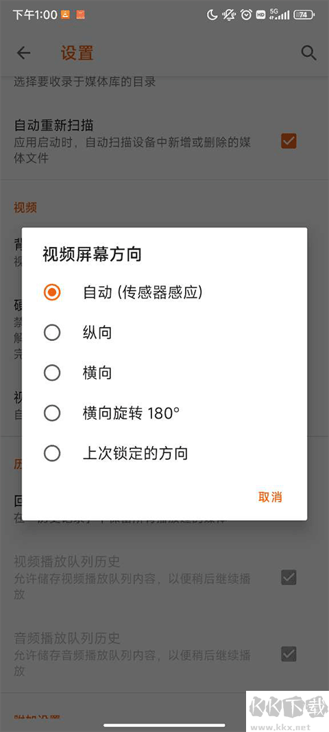This screenshot has width=329, height=732.
Task: Tap the back arrow icon
Action: [23, 53]
